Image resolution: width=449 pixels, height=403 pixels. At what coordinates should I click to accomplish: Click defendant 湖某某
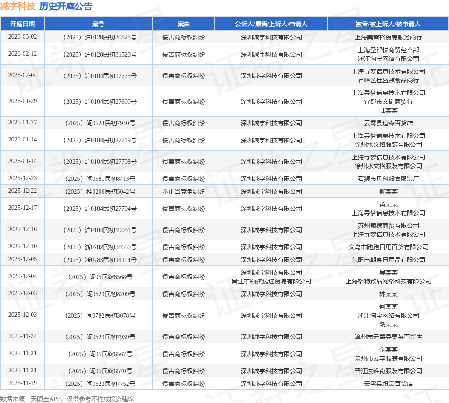click(x=388, y=324)
